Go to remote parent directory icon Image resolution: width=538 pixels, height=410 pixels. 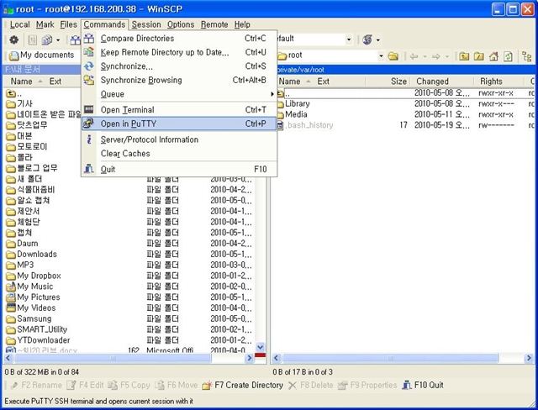click(x=464, y=56)
